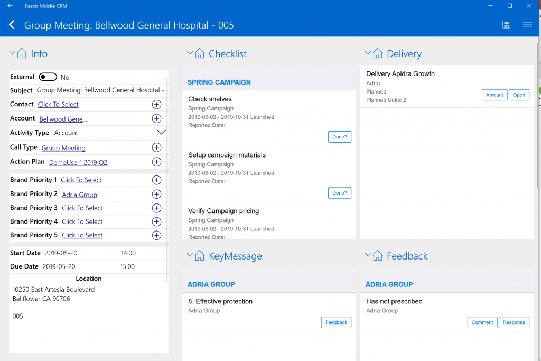Image resolution: width=541 pixels, height=361 pixels.
Task: Click the home icon next to Feedback
Action: pos(377,255)
